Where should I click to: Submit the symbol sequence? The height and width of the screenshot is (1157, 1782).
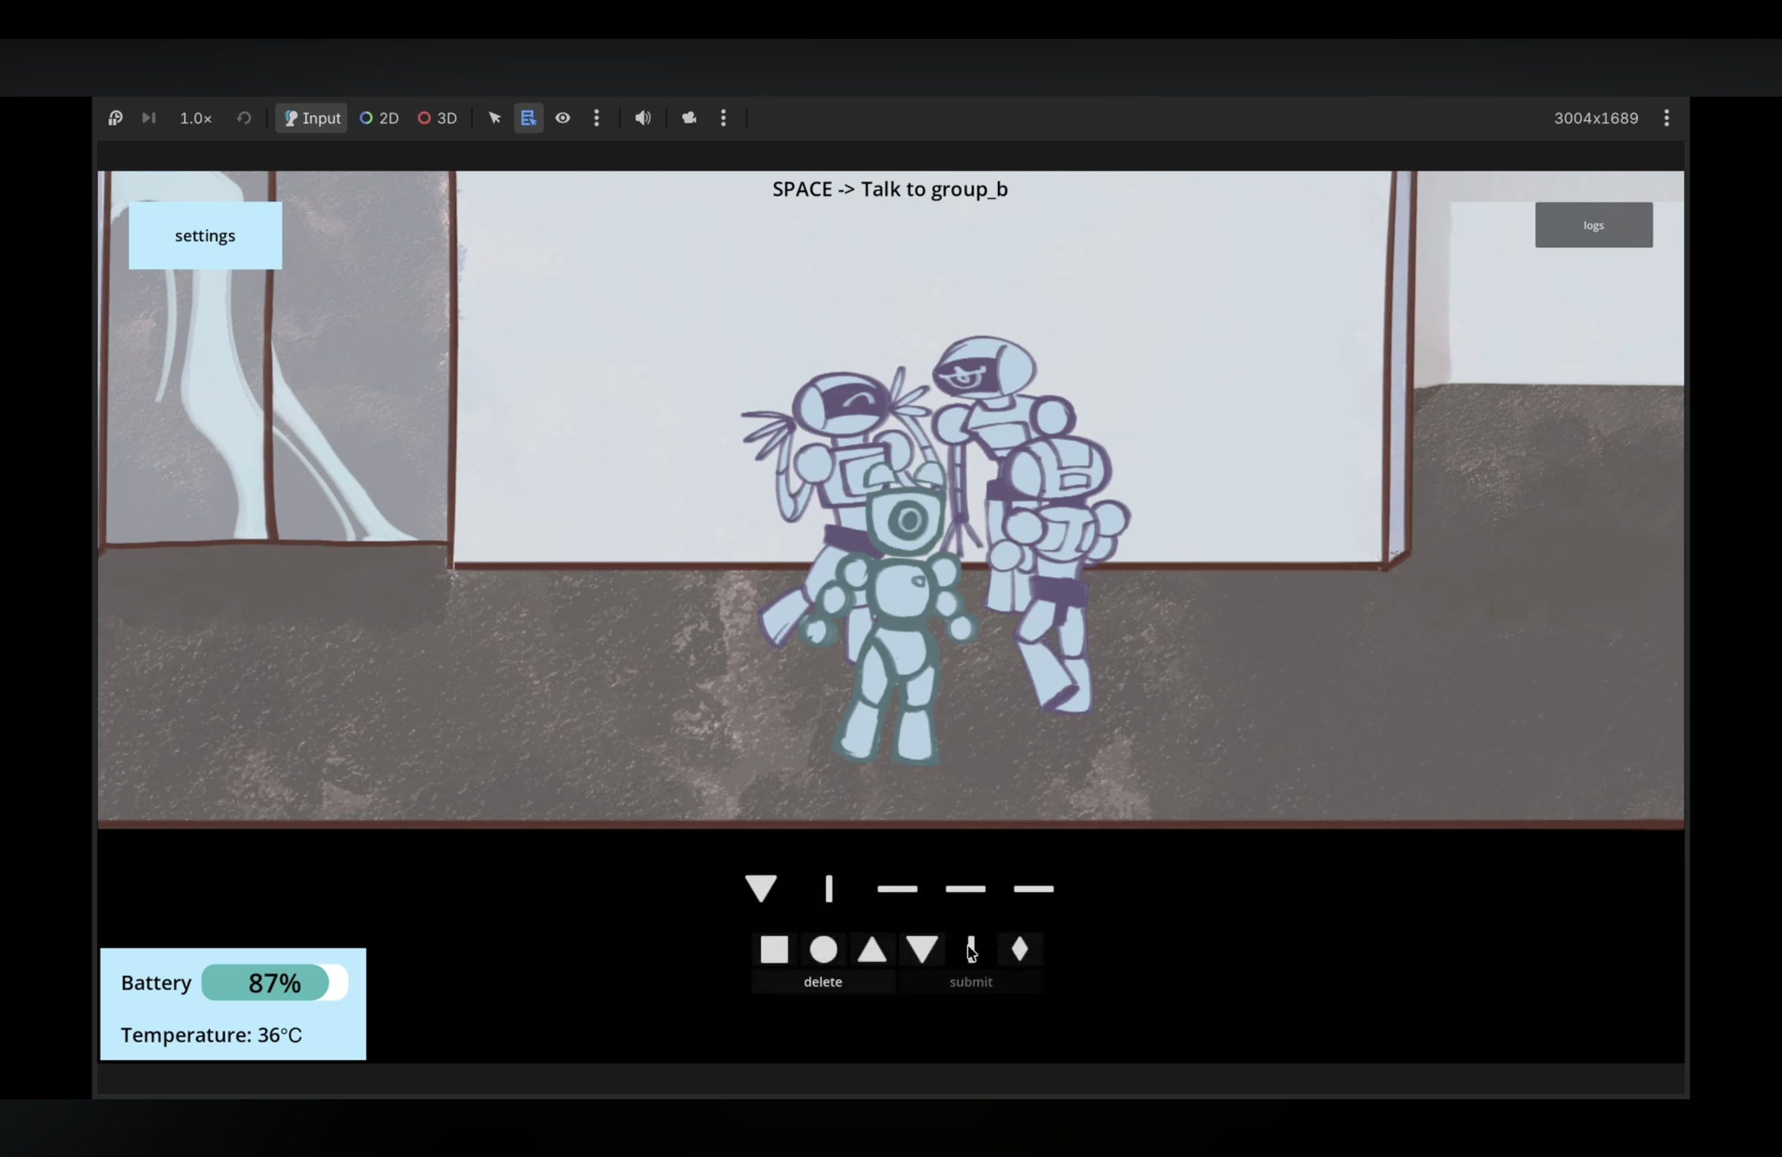click(971, 982)
